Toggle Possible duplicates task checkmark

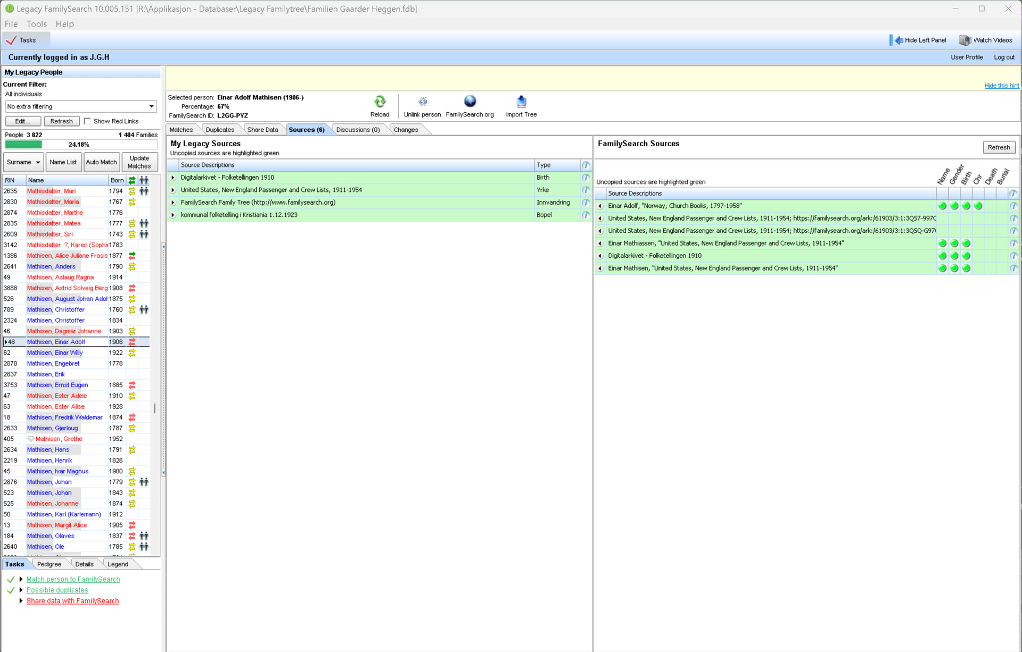click(11, 590)
